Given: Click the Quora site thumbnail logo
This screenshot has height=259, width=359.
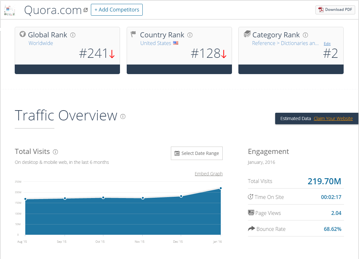Looking at the screenshot, I should click(x=10, y=10).
